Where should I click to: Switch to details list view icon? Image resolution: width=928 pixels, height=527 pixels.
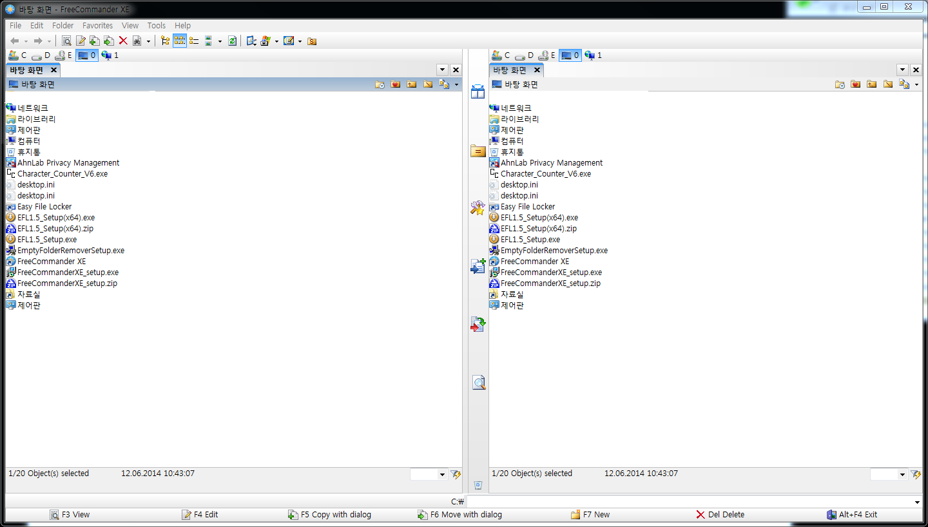[194, 41]
